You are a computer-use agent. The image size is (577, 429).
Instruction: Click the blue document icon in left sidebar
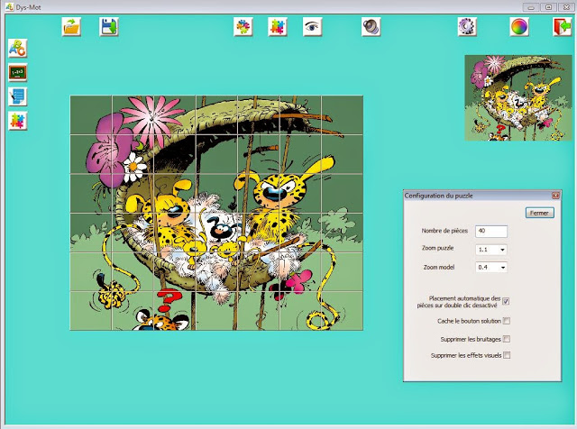[x=17, y=96]
